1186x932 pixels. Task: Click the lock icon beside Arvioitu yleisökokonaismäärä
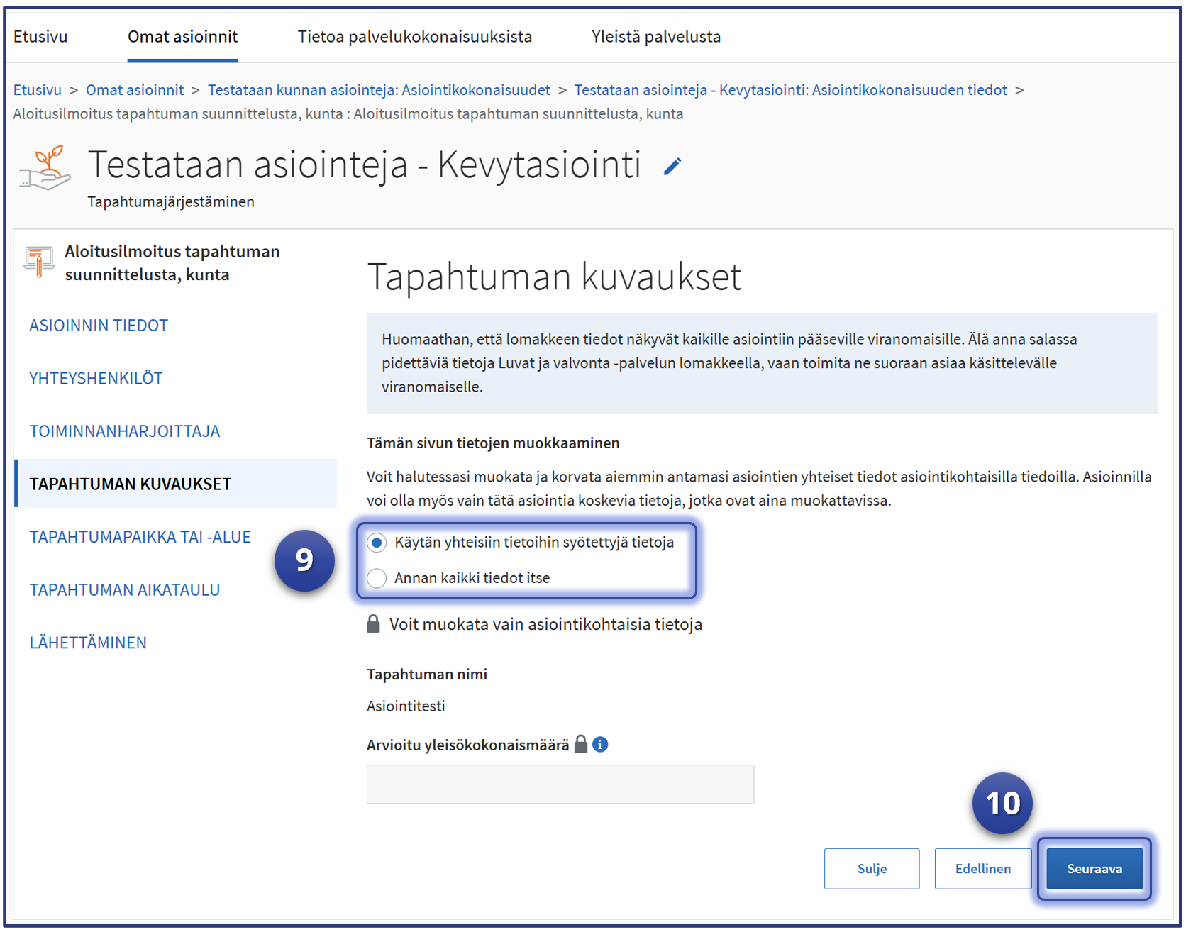(x=581, y=744)
